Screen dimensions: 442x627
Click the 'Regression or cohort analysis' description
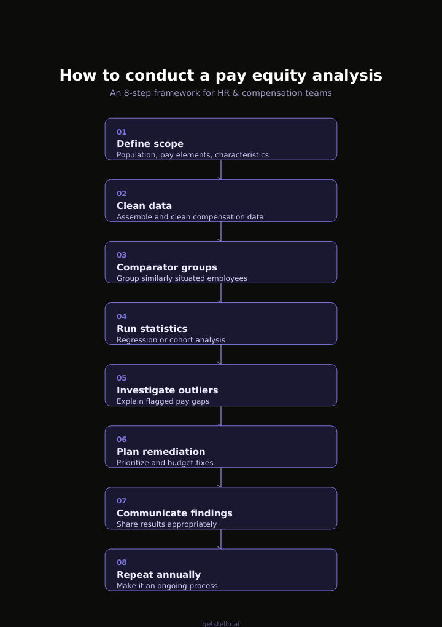point(171,340)
